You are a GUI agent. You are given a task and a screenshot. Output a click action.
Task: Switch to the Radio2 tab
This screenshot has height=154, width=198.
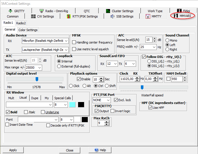click(x=21, y=23)
